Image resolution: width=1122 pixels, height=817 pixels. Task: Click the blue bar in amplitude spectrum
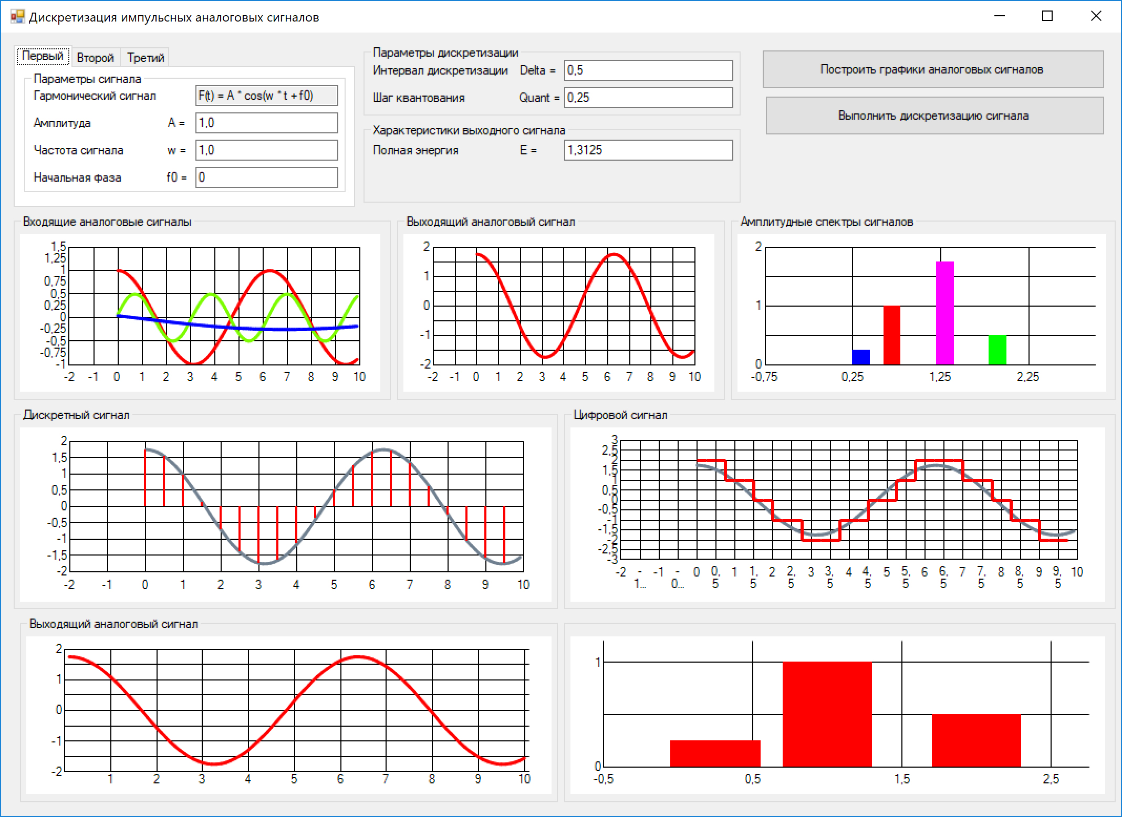pos(860,357)
